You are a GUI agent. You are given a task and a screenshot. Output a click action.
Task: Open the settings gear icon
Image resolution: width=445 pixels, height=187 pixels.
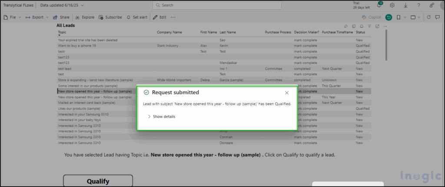coord(392,5)
